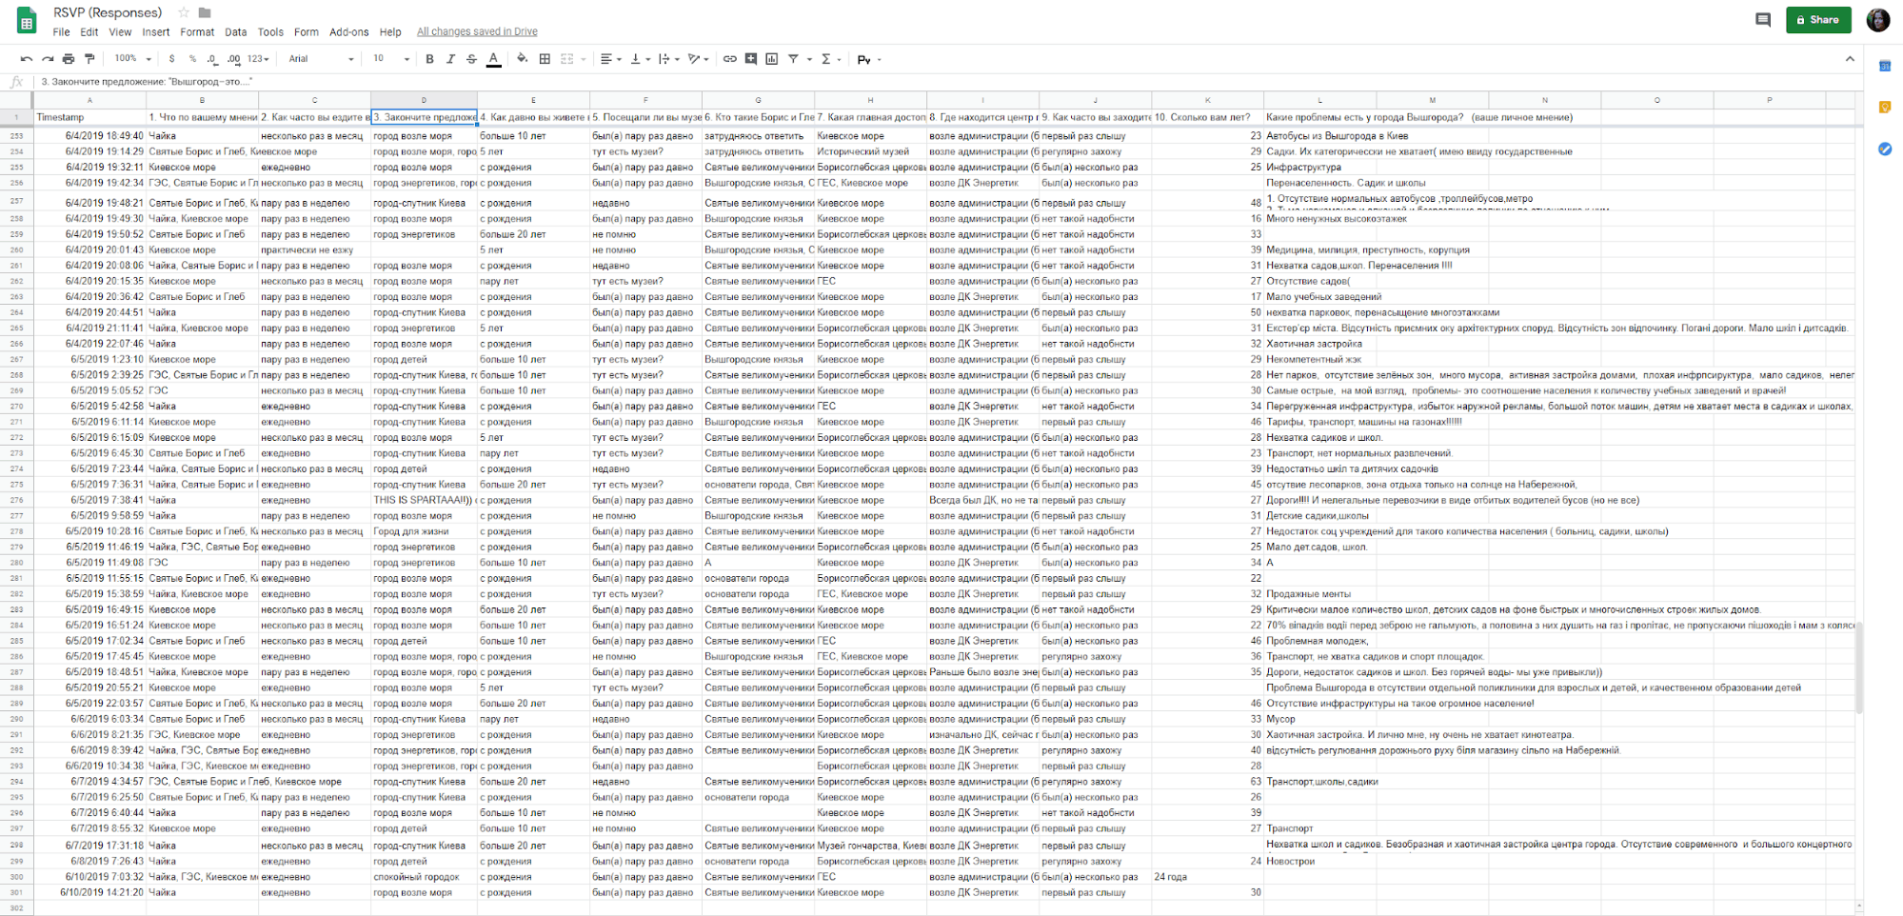
Task: Click the RSVP (Responses) document title
Action: [108, 12]
